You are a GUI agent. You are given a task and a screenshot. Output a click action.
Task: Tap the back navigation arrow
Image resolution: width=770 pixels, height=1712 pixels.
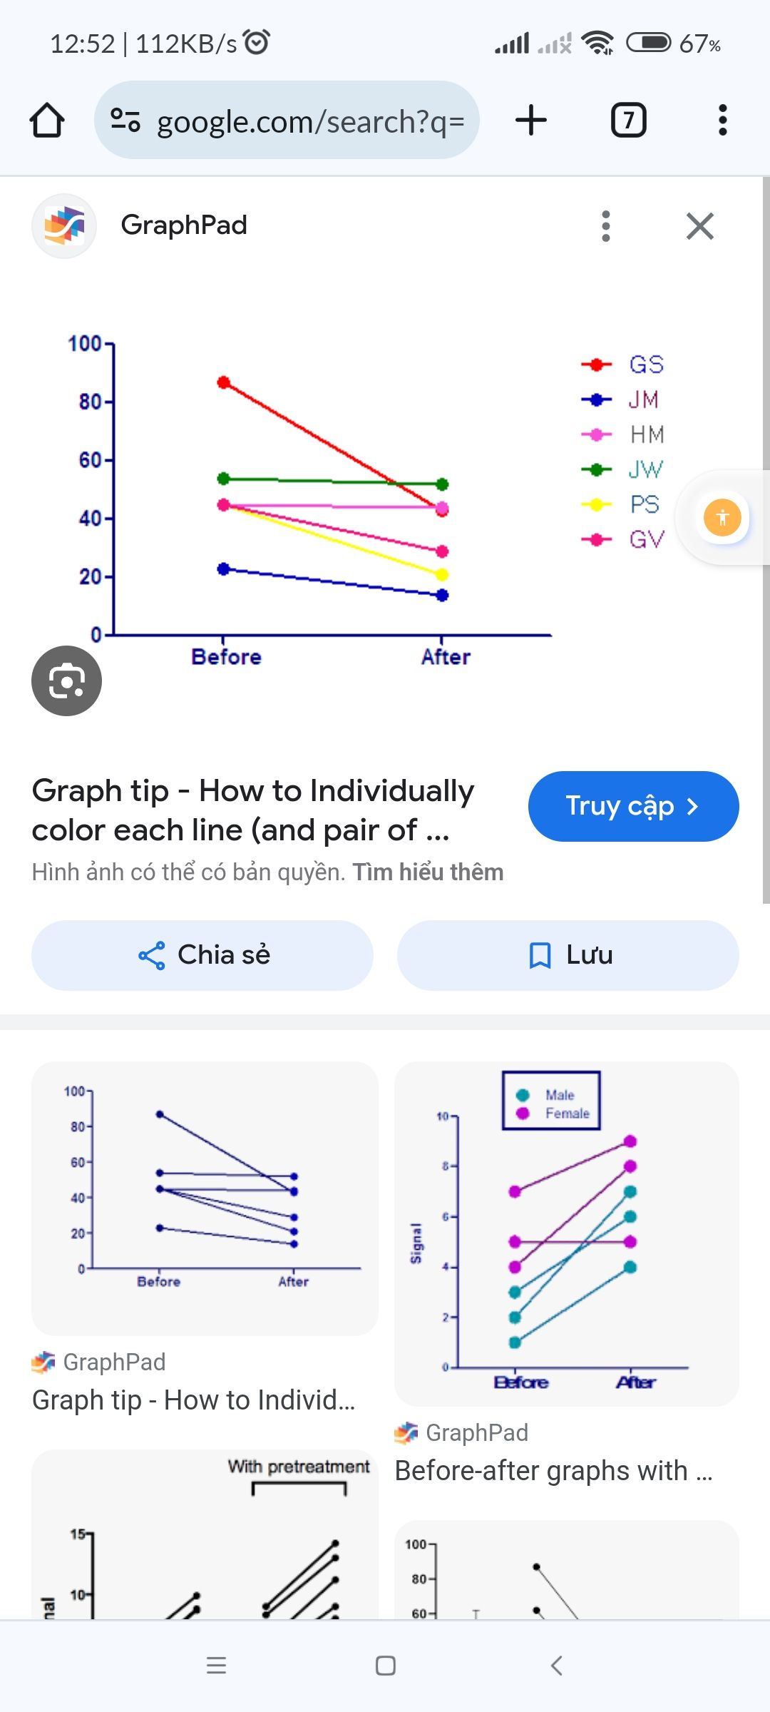(x=558, y=1666)
